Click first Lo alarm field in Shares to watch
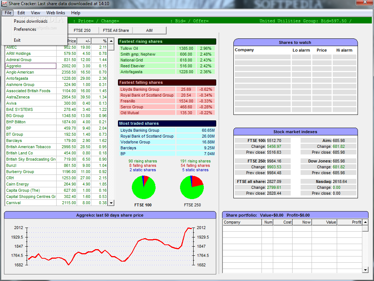374x281 pixels. (x=301, y=57)
